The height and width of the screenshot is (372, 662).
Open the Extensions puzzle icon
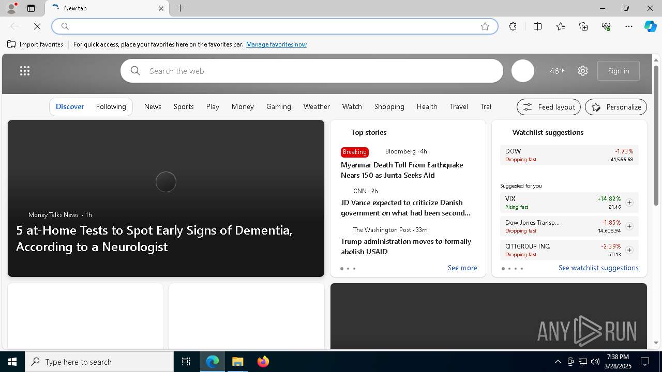coord(513,26)
